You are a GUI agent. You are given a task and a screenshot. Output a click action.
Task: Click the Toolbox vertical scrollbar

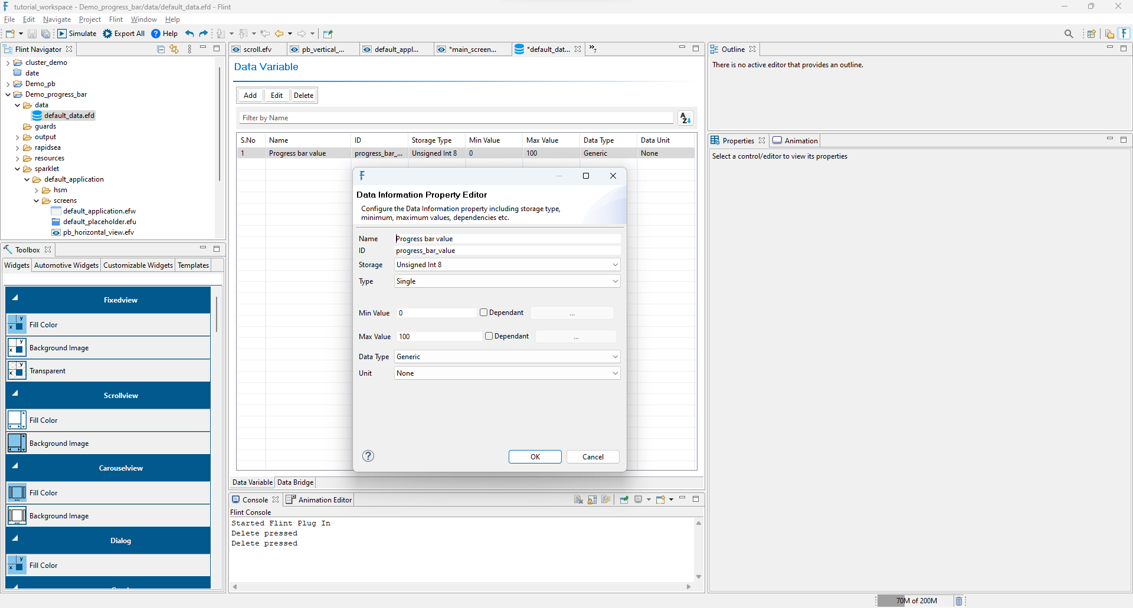click(217, 315)
